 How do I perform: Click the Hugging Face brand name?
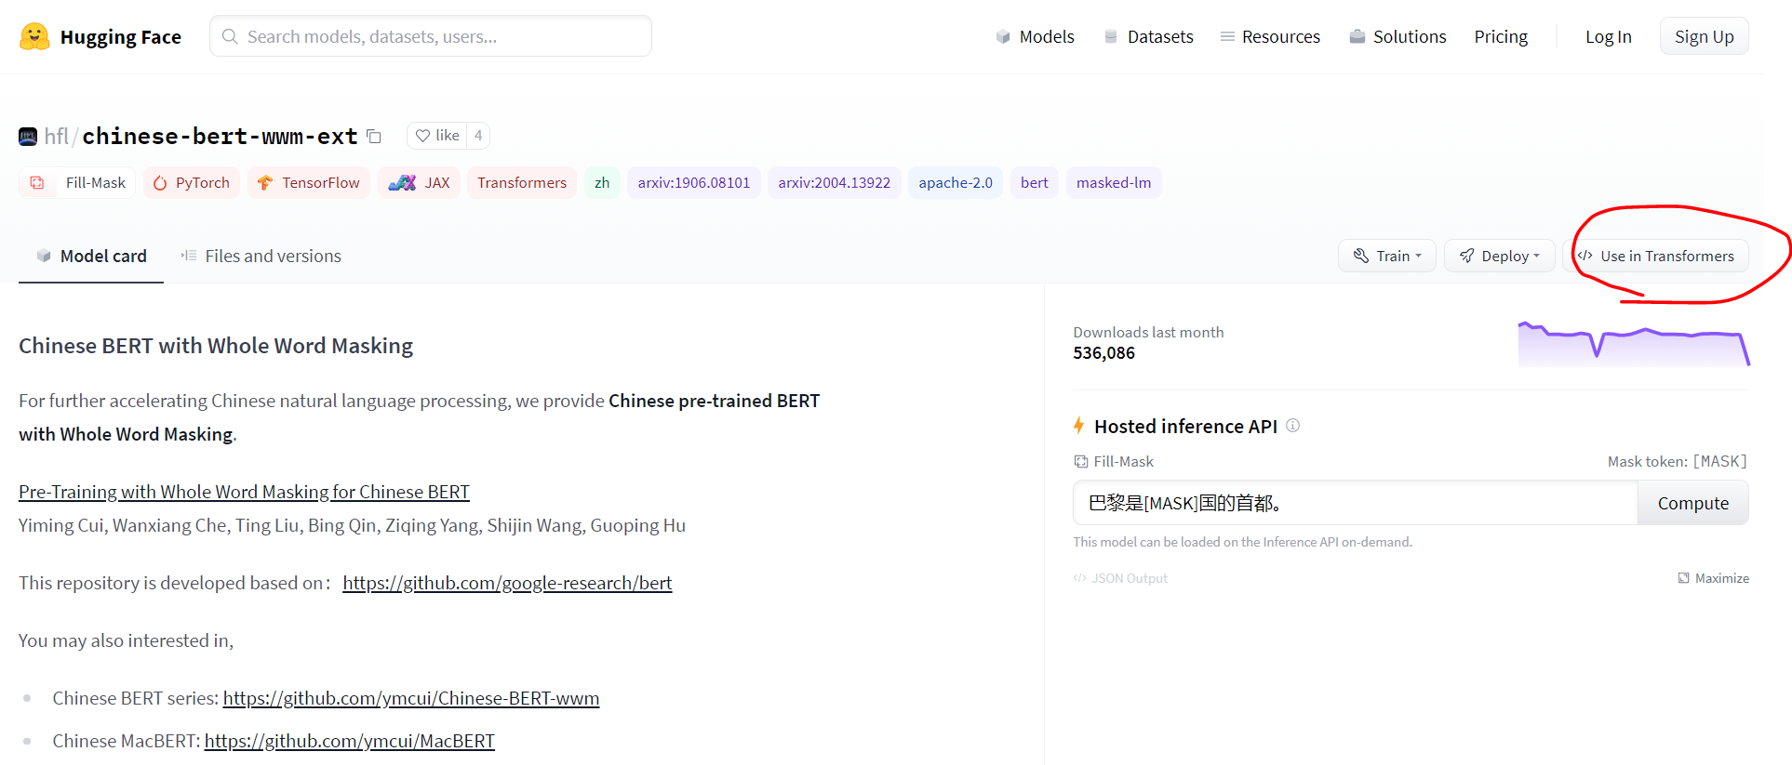[121, 37]
